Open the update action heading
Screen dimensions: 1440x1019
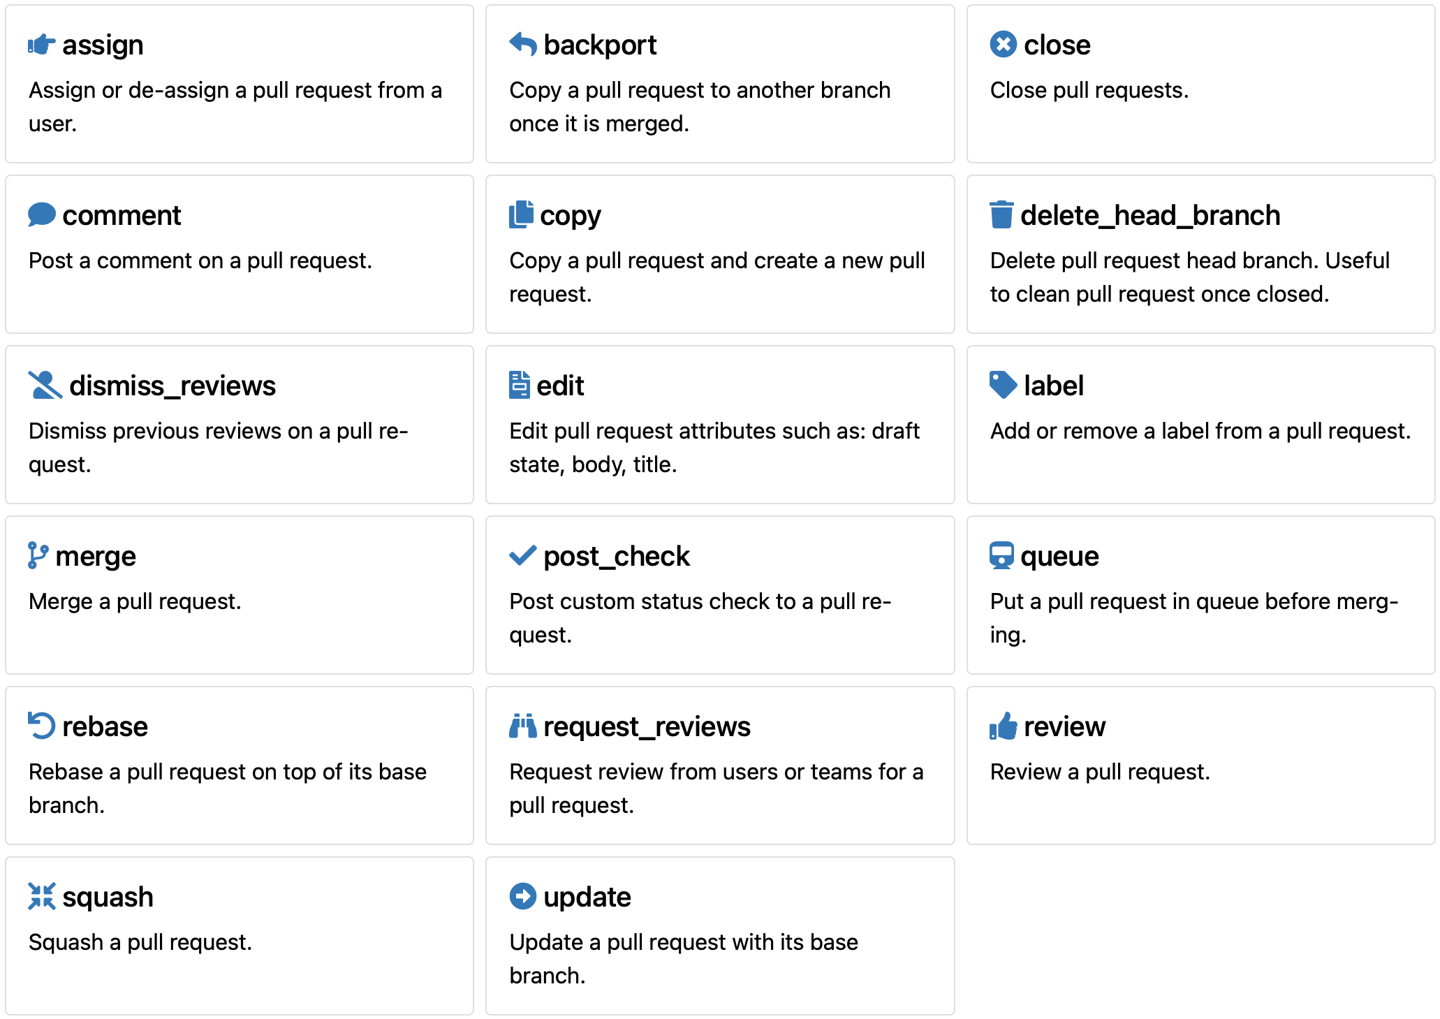pos(587,897)
